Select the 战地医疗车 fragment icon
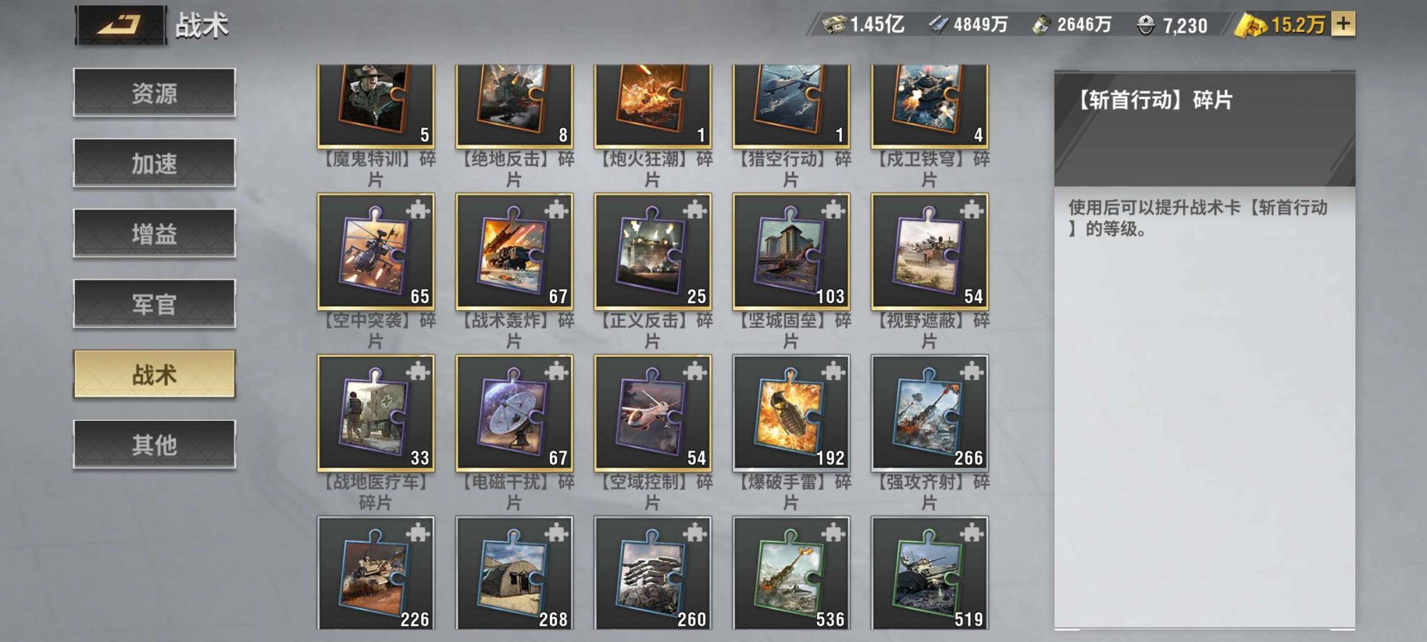 coord(376,413)
